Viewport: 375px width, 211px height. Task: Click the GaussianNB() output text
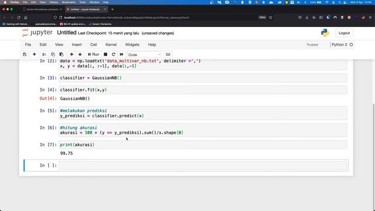coord(75,98)
